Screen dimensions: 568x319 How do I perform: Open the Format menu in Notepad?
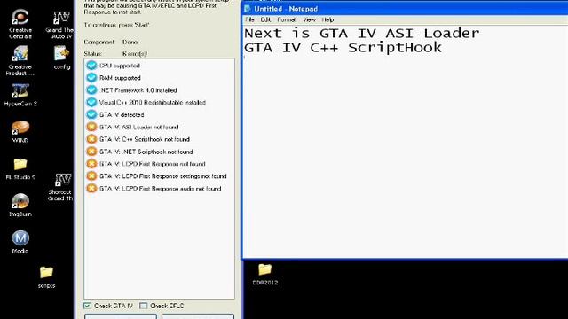(x=287, y=19)
